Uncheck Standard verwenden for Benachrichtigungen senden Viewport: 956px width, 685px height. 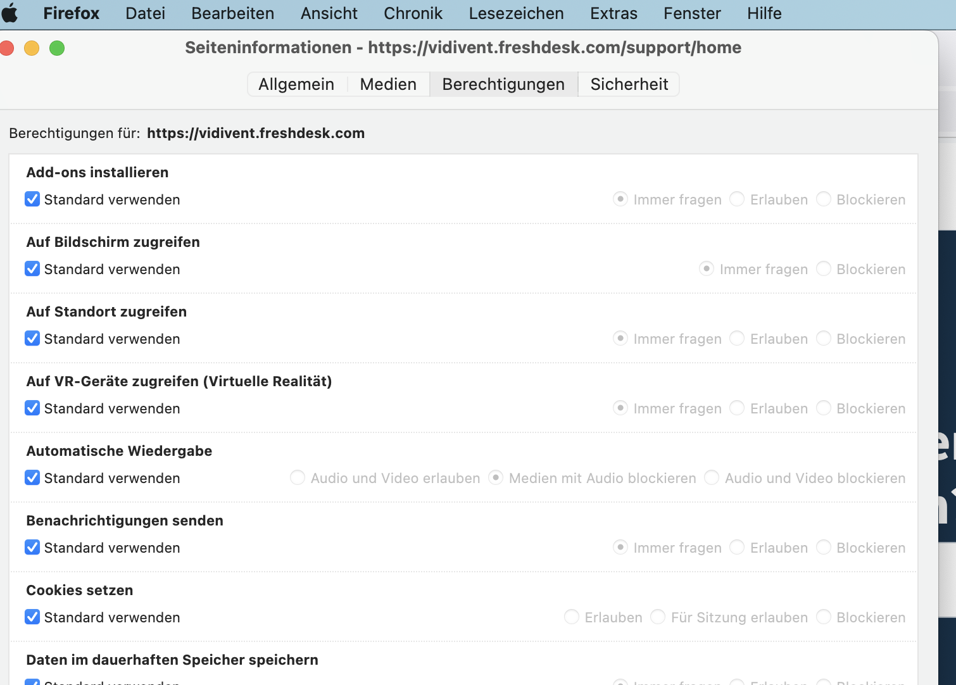coord(32,548)
